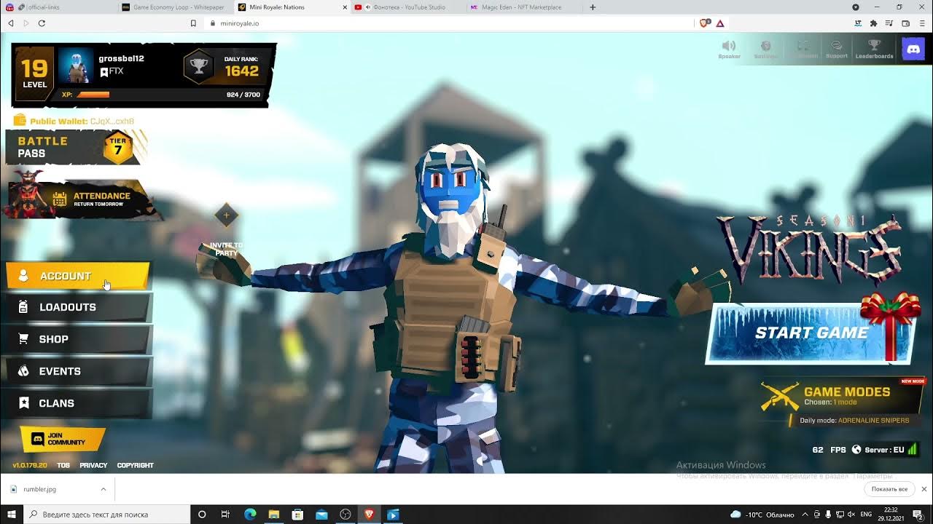
Task: Click the Daily mode Adrenaline Snipers text
Action: [x=854, y=420]
